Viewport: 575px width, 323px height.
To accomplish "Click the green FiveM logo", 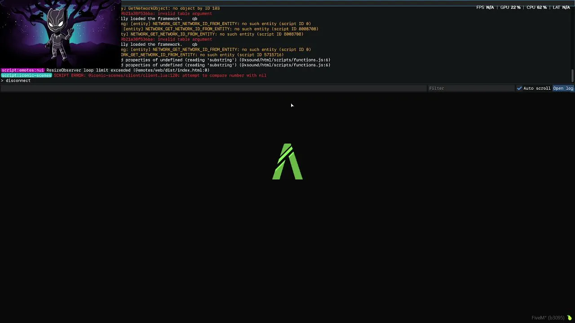I will pos(287,161).
